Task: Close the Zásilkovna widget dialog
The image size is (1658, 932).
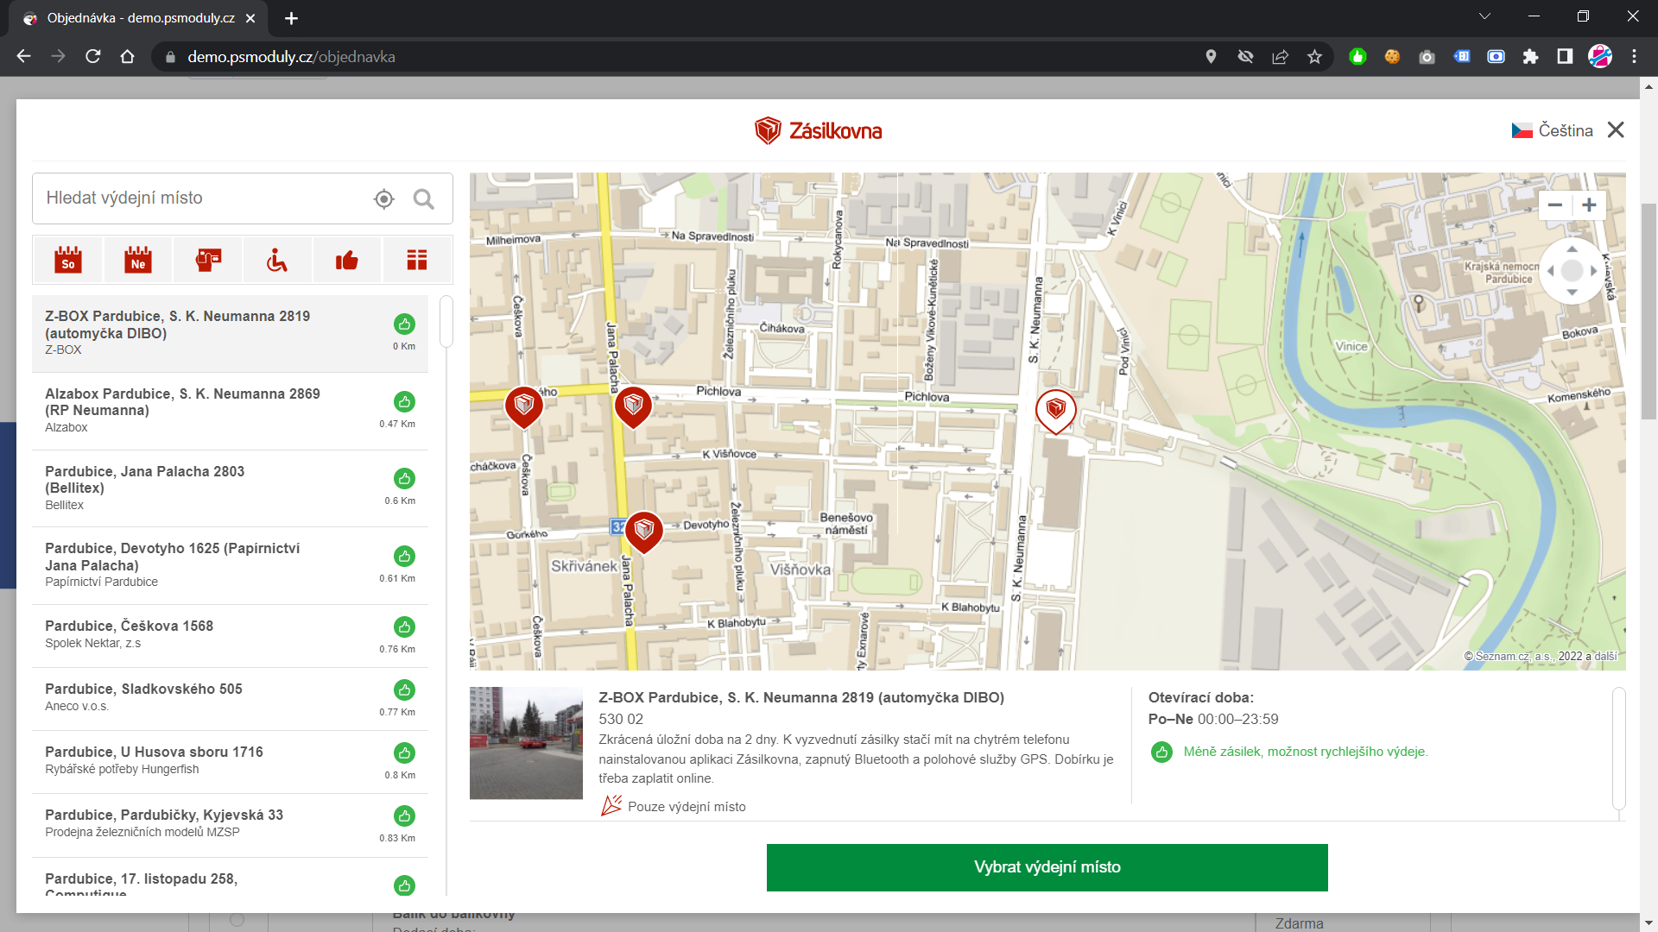Action: (x=1616, y=129)
